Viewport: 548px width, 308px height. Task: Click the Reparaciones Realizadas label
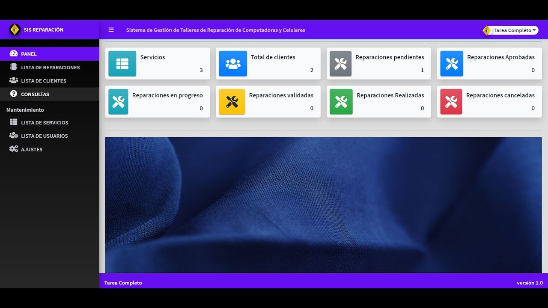pos(390,95)
